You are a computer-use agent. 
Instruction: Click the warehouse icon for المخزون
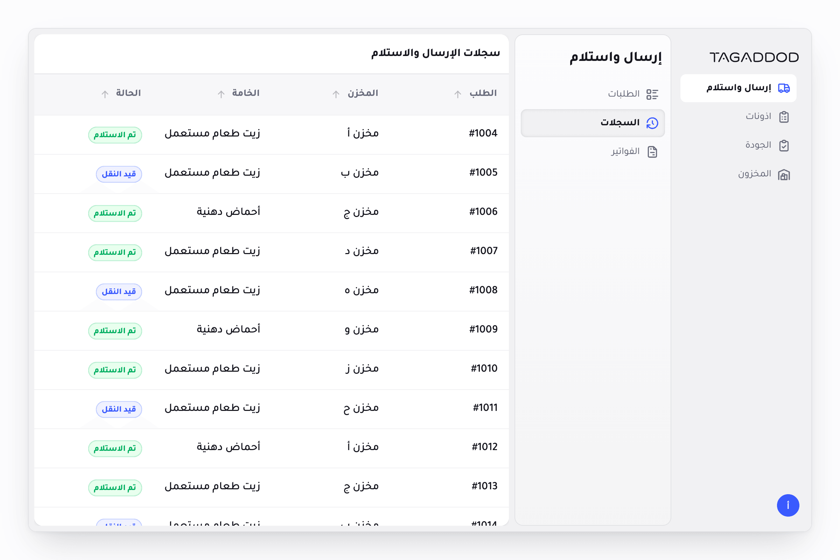tap(784, 175)
